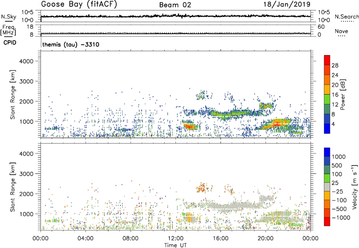
Task: Click the "-25" label on Velocity colorbar
Action: pos(337,192)
